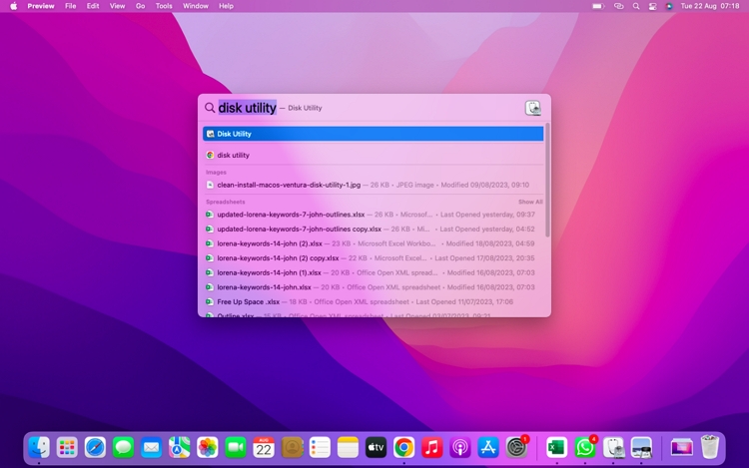Open Launchpad in the Dock
Screen dimensions: 749x468
[67, 447]
